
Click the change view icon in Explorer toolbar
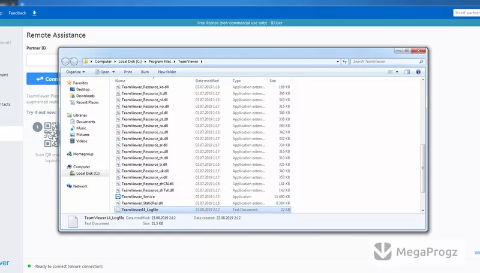click(391, 72)
